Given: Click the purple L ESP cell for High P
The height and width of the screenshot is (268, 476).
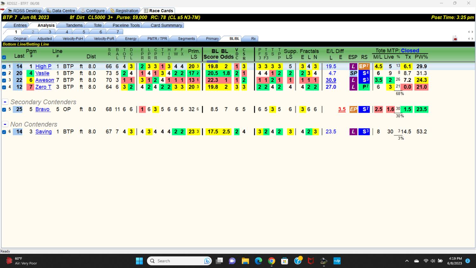Looking at the screenshot, I should click(x=353, y=66).
